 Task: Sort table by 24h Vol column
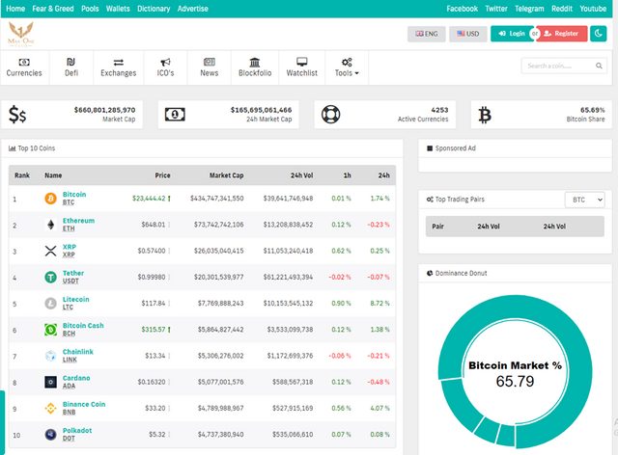click(x=302, y=175)
